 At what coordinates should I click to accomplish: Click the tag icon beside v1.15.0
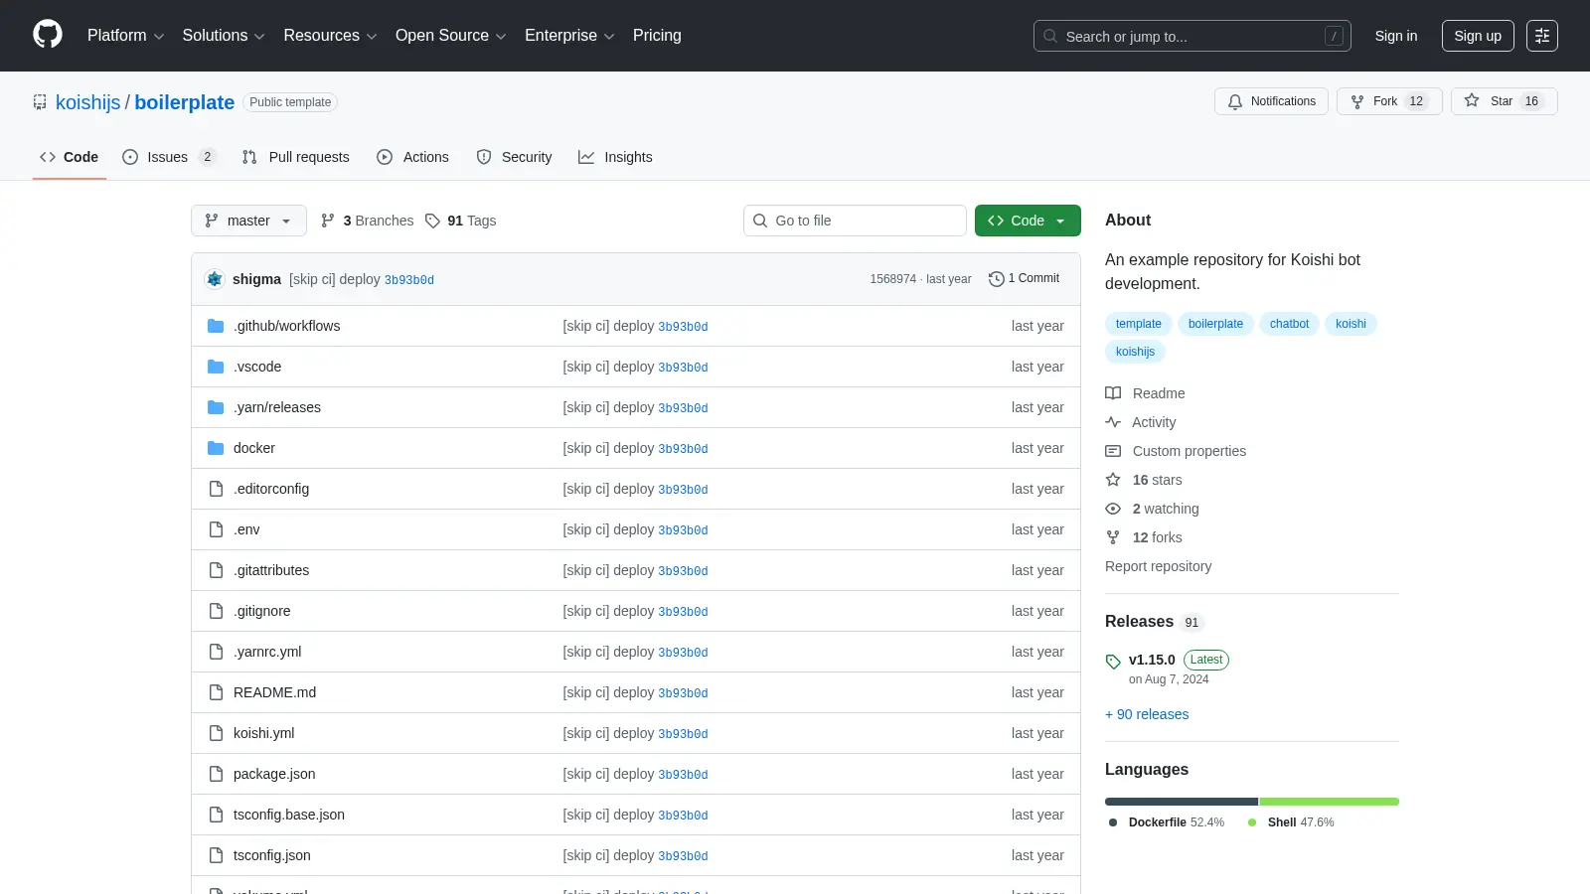pos(1113,661)
